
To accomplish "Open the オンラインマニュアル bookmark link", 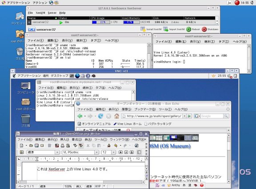I will 94,124.
